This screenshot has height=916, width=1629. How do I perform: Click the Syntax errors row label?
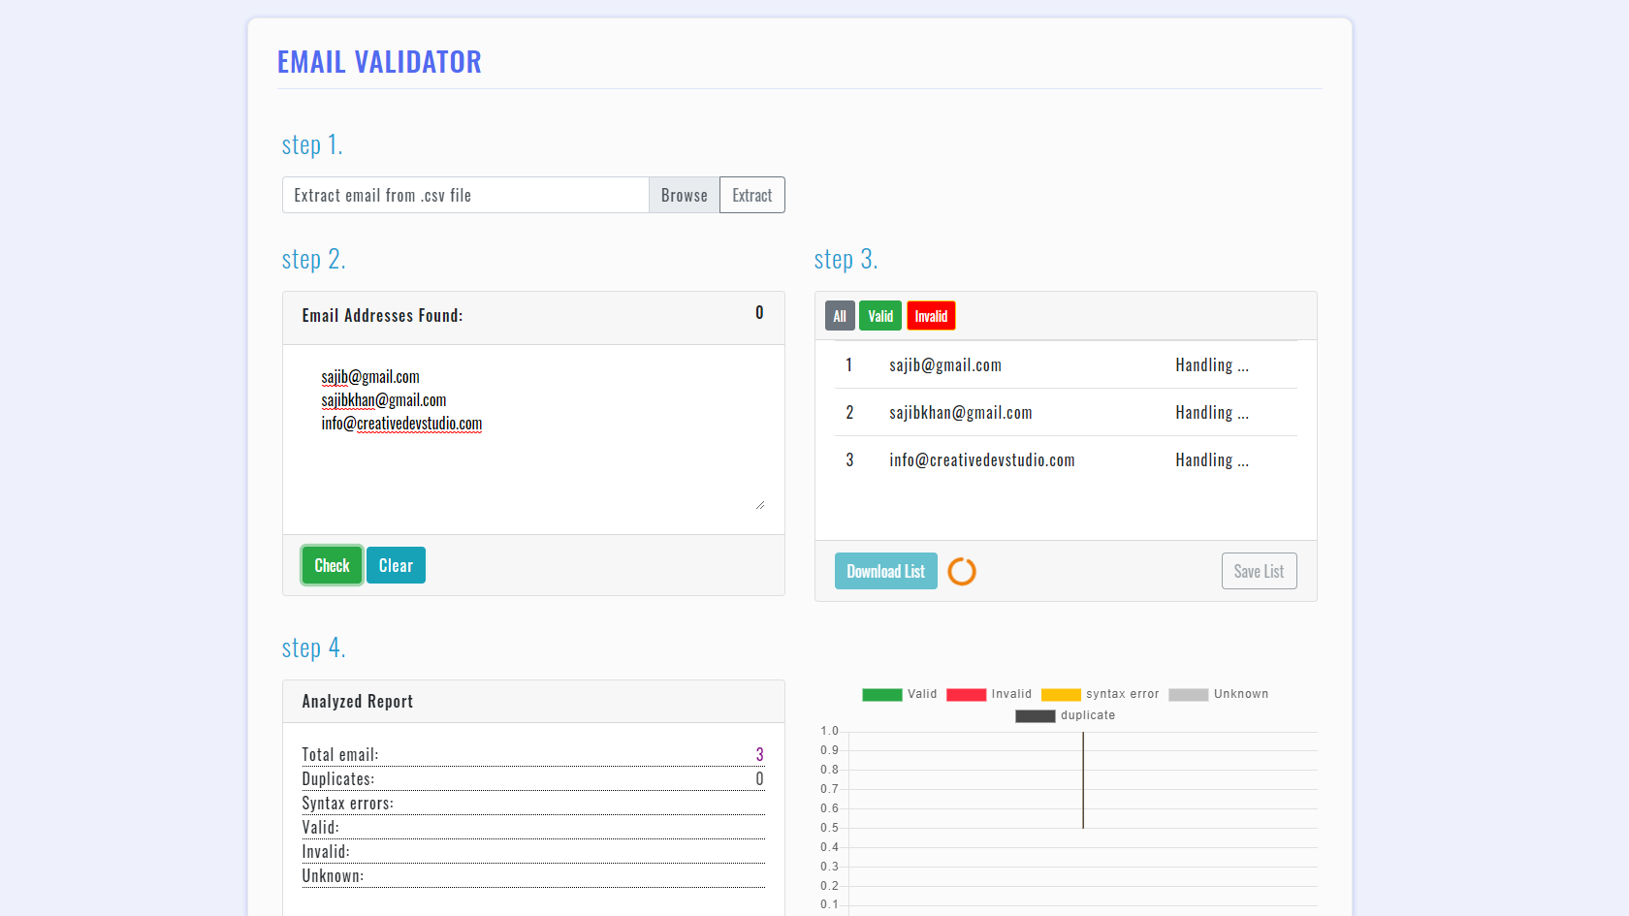347,803
